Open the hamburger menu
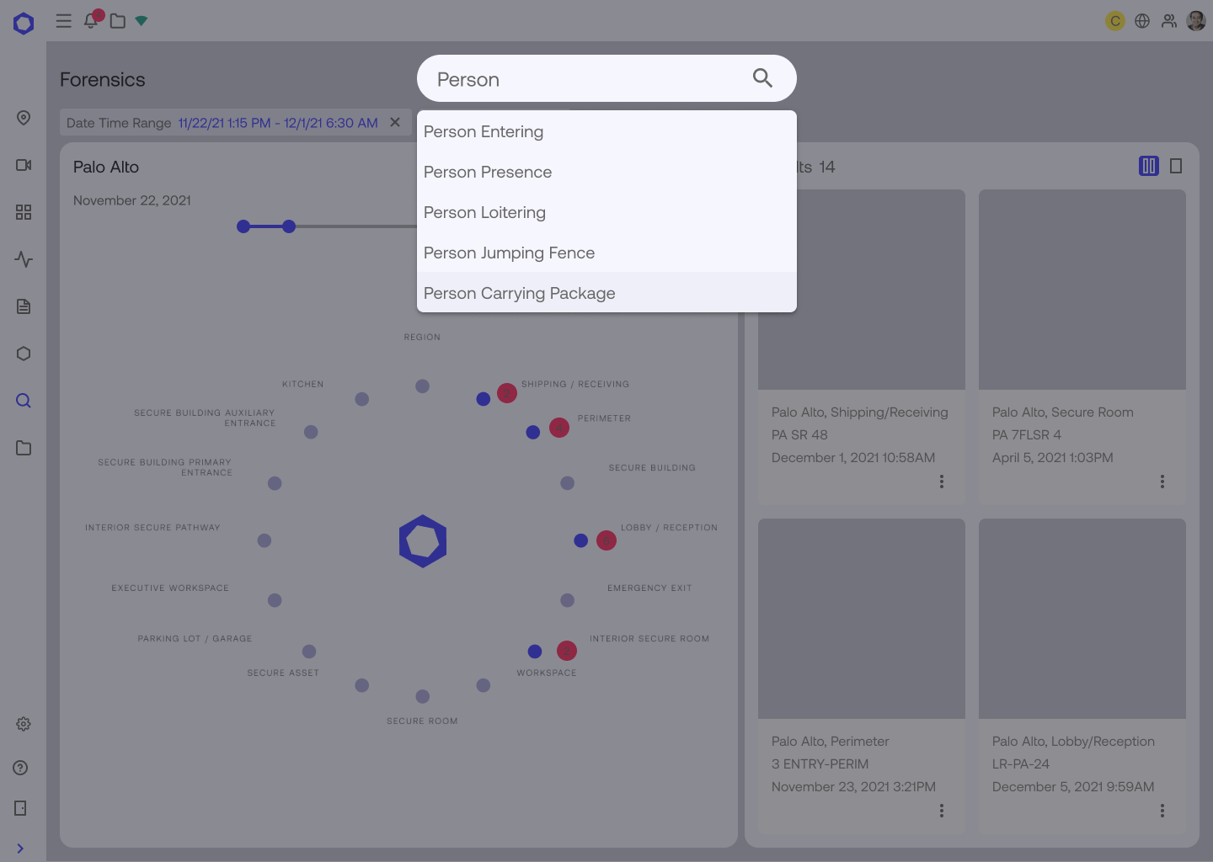This screenshot has width=1213, height=862. pos(63,21)
